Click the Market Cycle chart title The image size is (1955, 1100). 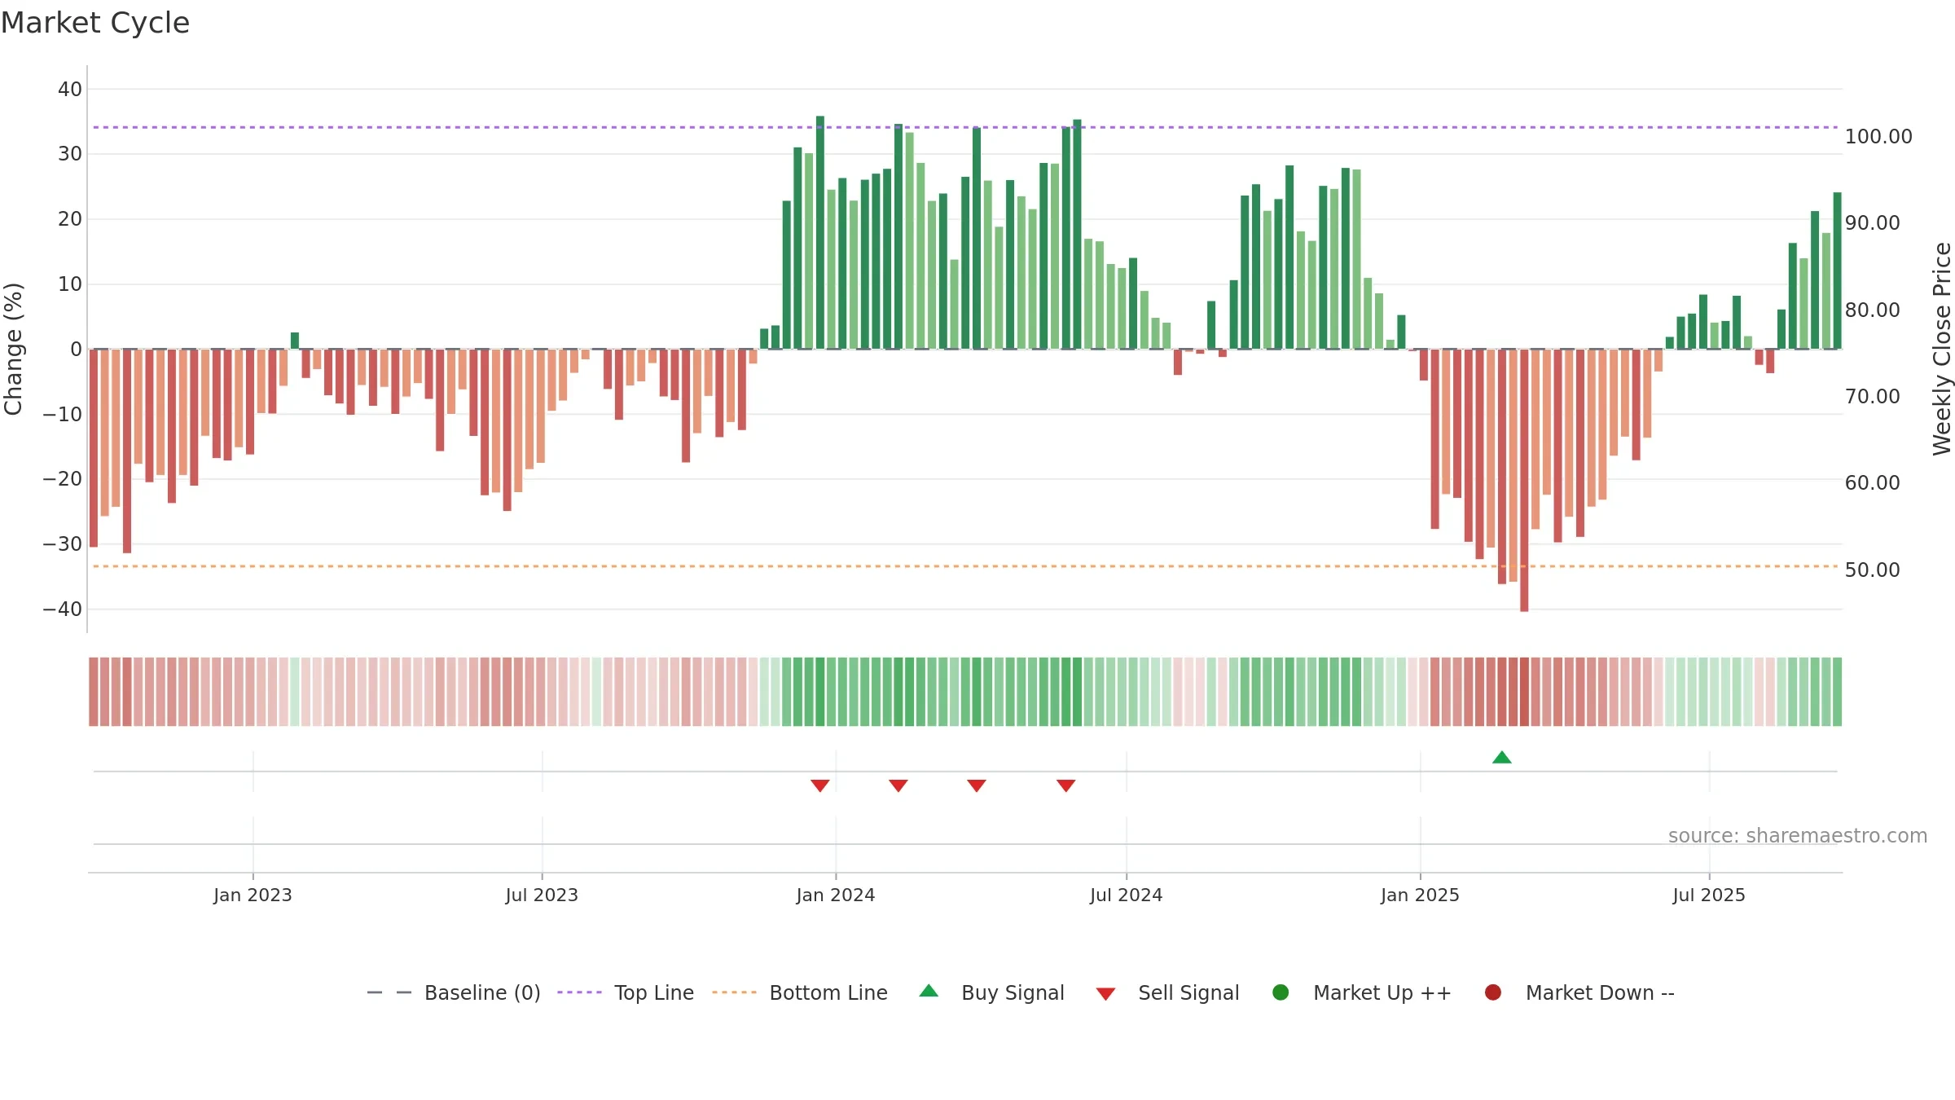pos(95,23)
